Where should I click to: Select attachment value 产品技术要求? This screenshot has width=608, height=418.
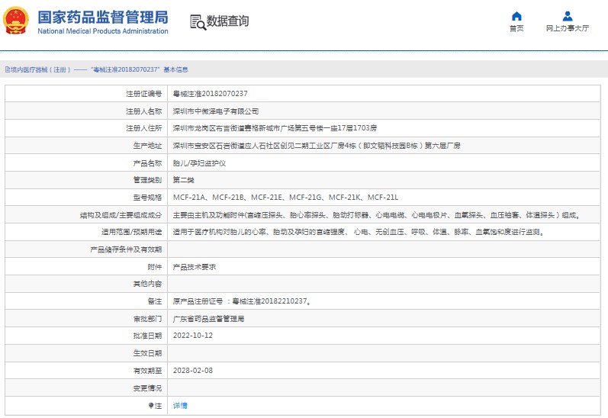tap(195, 267)
